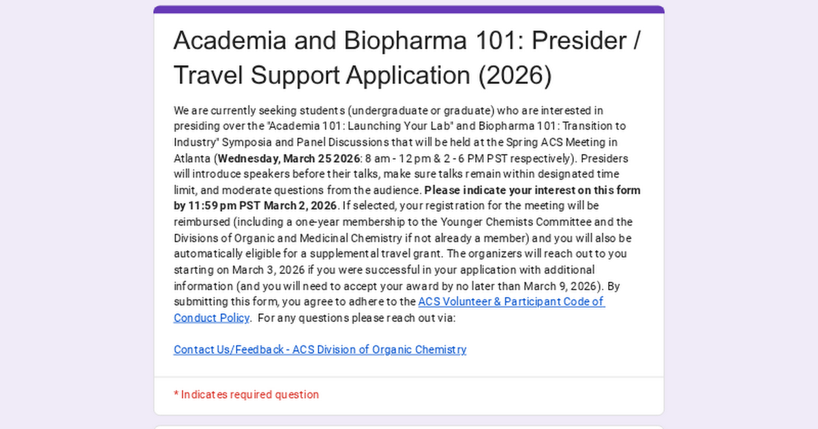The width and height of the screenshot is (818, 429).
Task: Click the form title heading text
Action: [406, 58]
